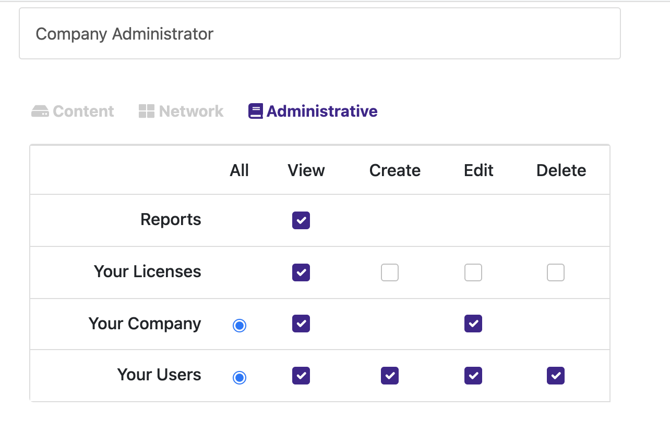Uncheck Edit permission for Your Users
The width and height of the screenshot is (670, 422).
(473, 376)
